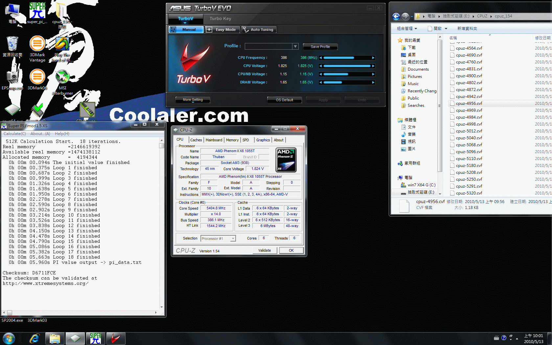
Task: Click the CPU/NB Voltage slider track
Action: point(347,74)
